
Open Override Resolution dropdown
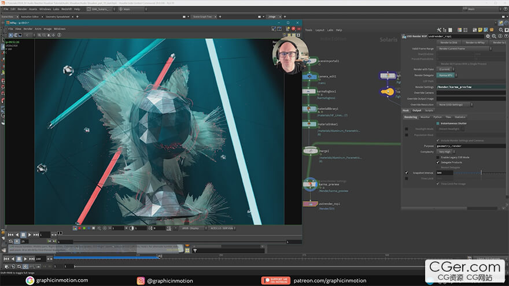pyautogui.click(x=455, y=105)
